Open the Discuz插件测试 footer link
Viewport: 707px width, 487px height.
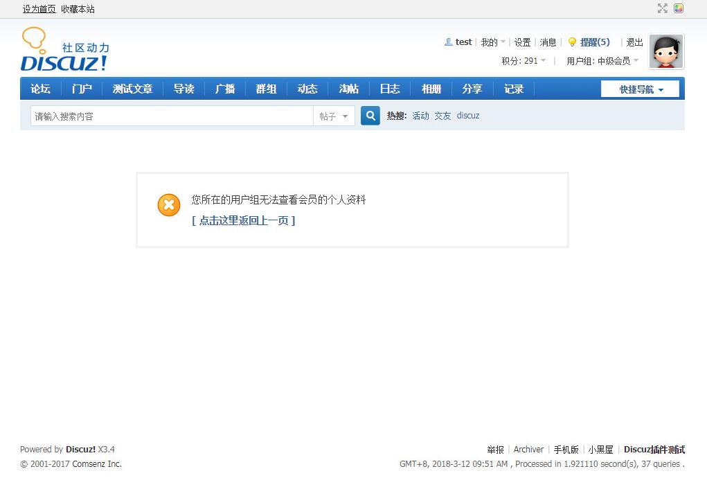[654, 450]
